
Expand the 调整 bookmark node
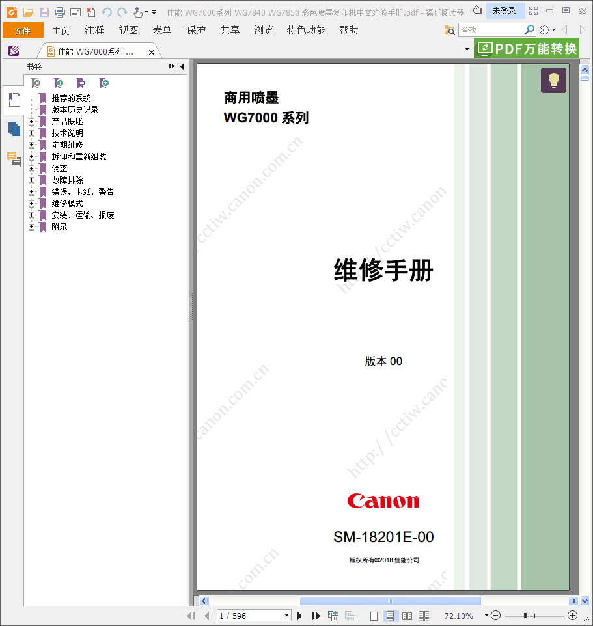31,169
